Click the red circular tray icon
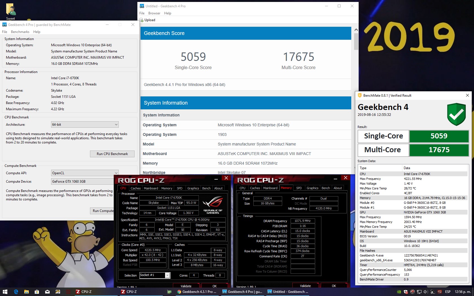The height and width of the screenshot is (296, 474). pyautogui.click(x=412, y=292)
